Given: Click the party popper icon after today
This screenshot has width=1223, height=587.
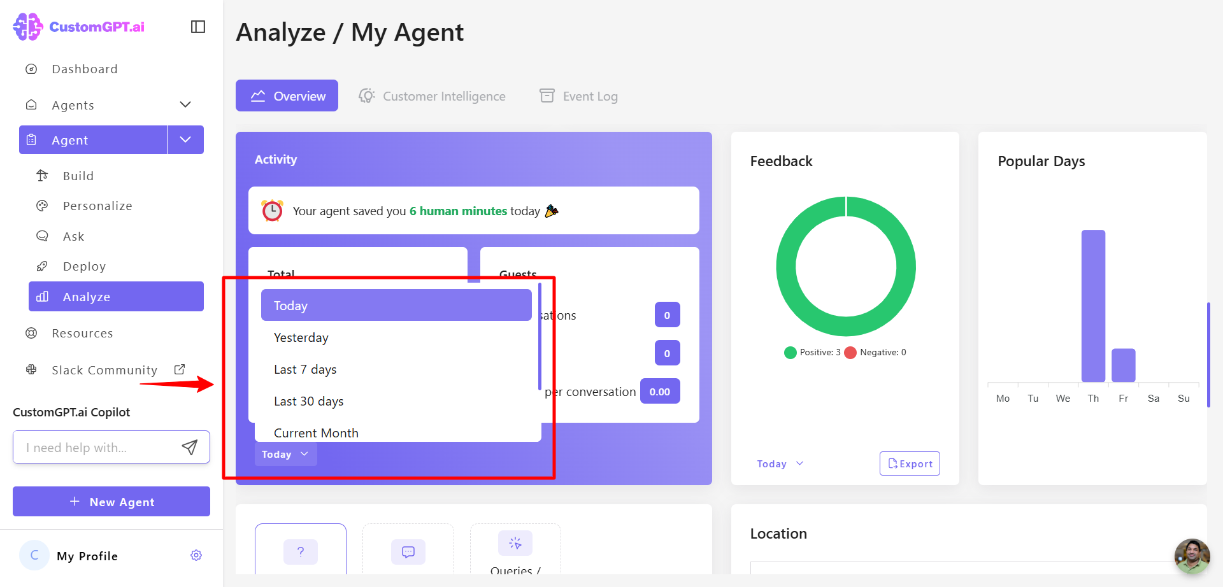Looking at the screenshot, I should (552, 210).
